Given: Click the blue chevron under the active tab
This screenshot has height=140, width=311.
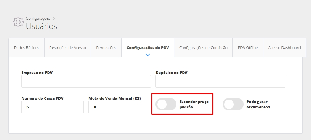Looking at the screenshot, I should [x=148, y=55].
